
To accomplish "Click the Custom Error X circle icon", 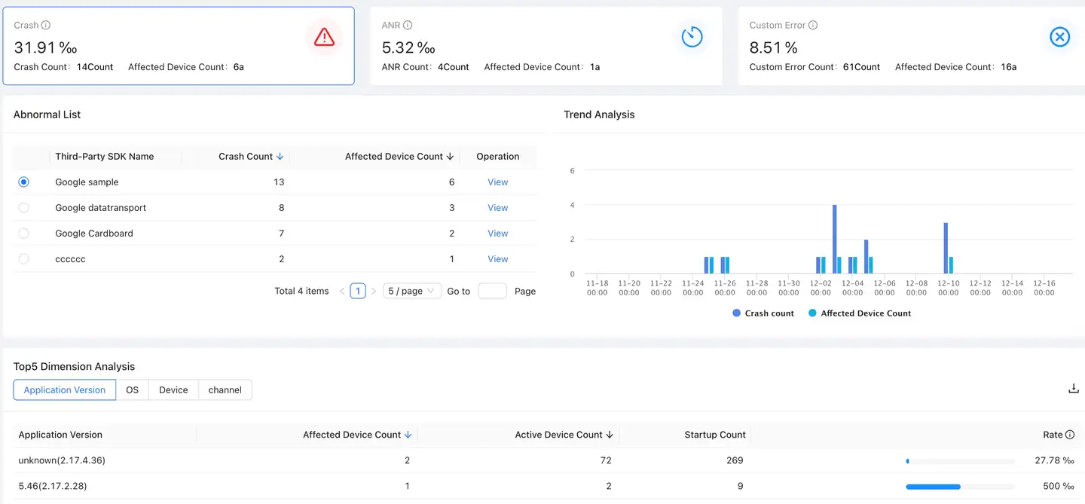I will tap(1059, 37).
